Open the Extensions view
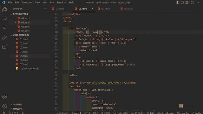Viewport: 203px width, 114px height. coord(4,47)
